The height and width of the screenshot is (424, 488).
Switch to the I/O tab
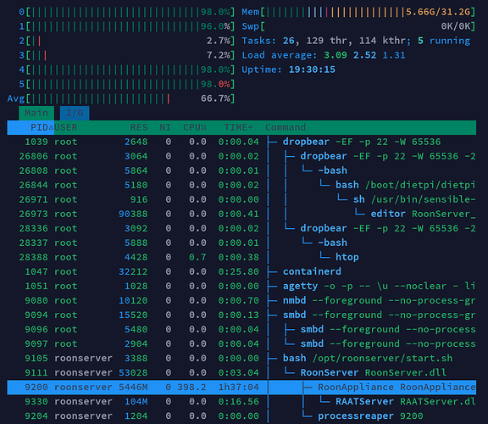pos(75,113)
